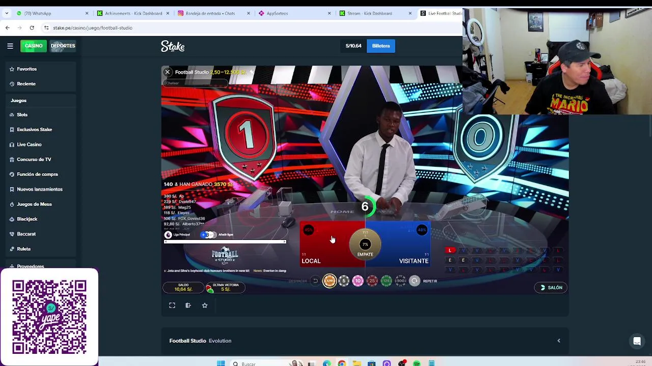Click the ÚLTIMA VICTORIA 5 S/. display

click(x=225, y=288)
